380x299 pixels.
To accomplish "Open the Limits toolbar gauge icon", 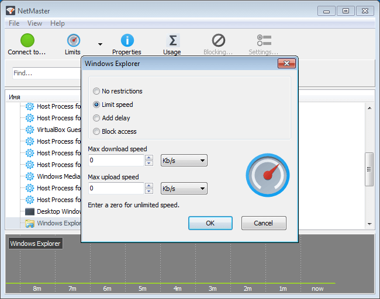I will [x=74, y=40].
